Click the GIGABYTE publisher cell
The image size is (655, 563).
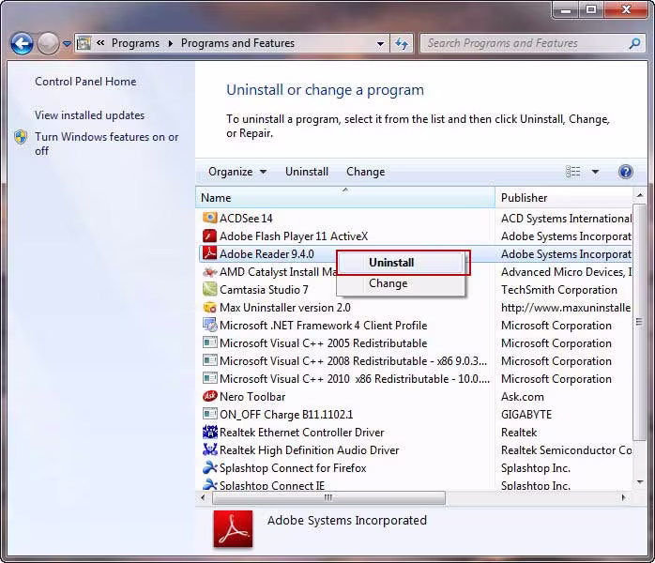526,415
